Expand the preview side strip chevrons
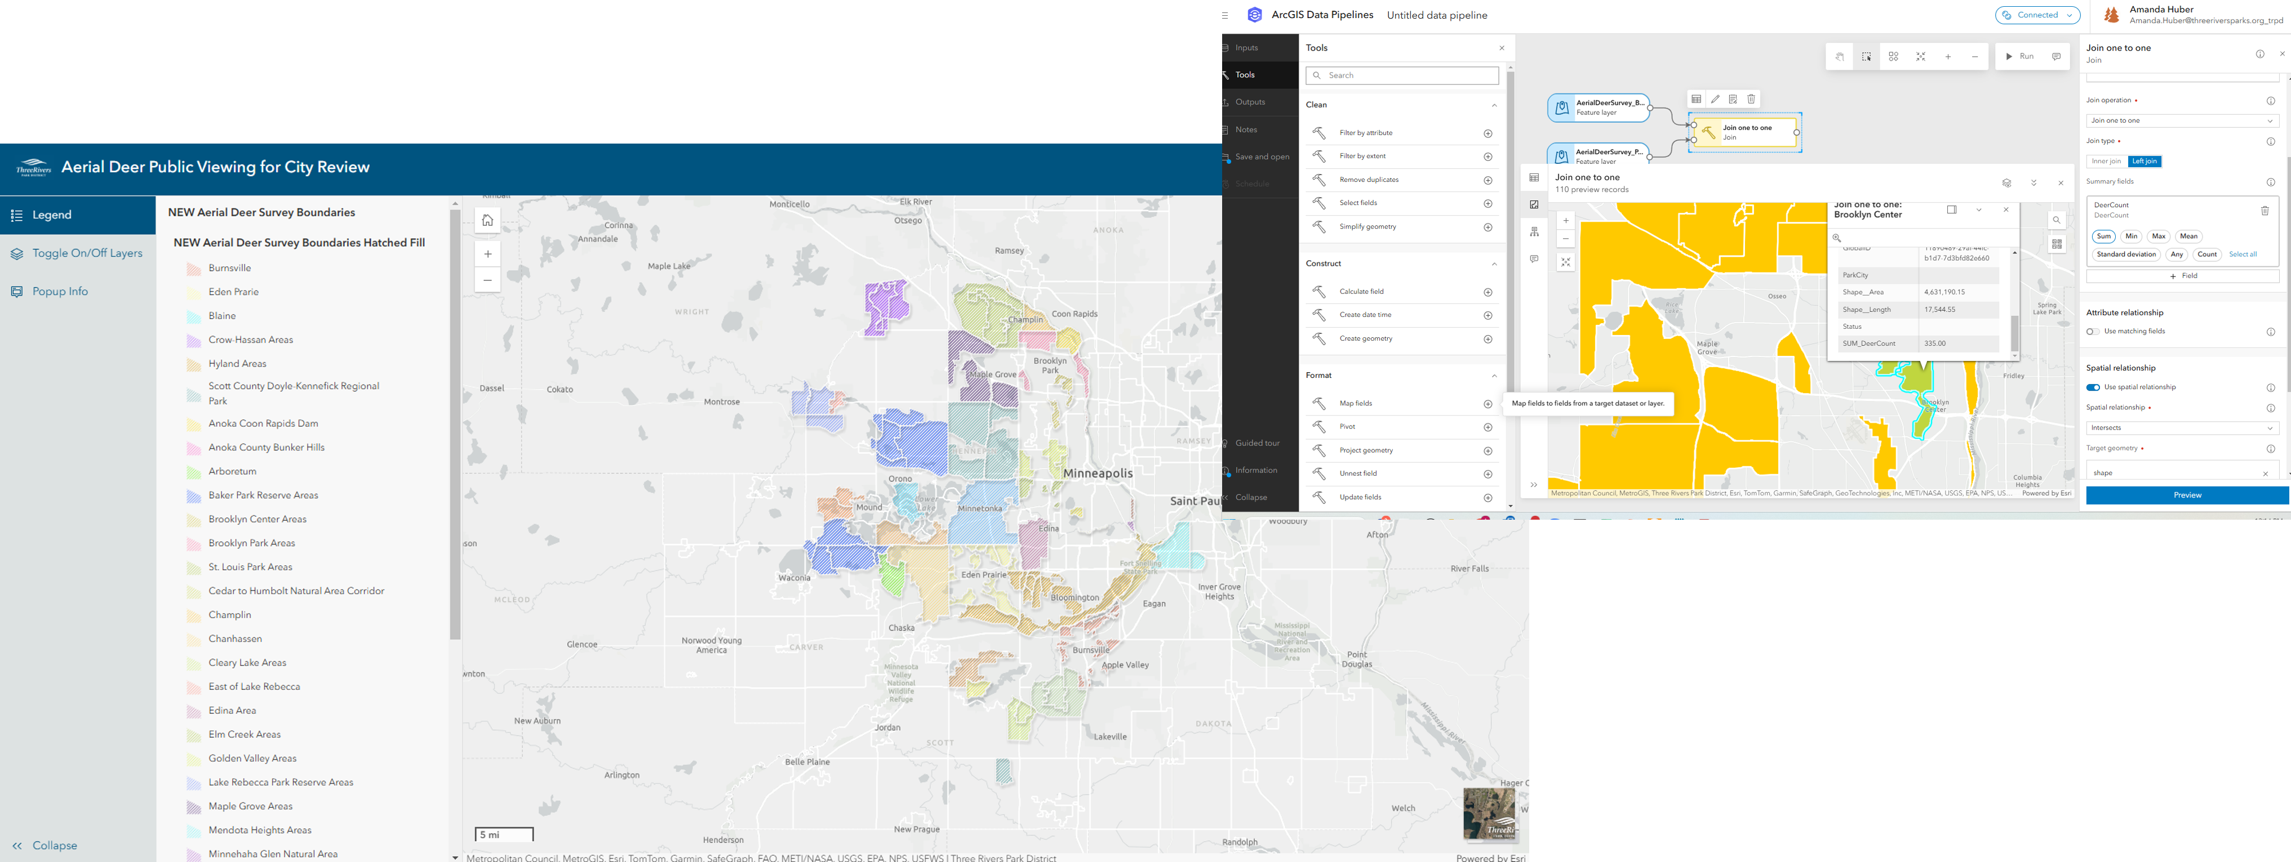 click(1534, 485)
